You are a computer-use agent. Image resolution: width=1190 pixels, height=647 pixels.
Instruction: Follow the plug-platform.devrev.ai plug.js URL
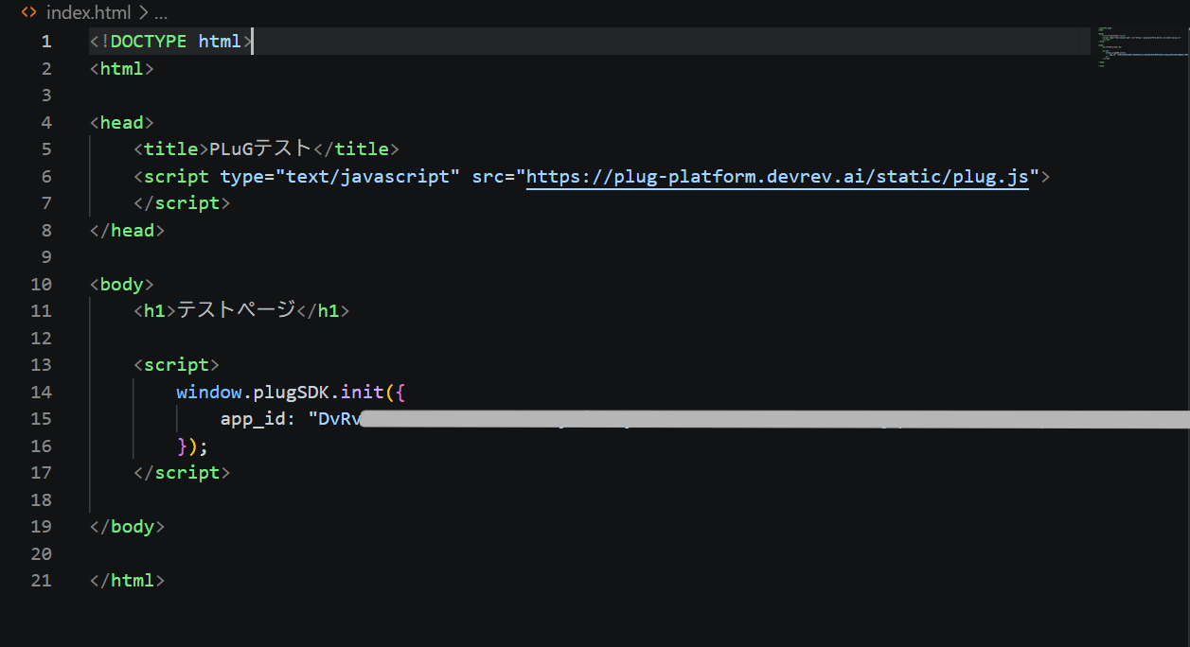pyautogui.click(x=777, y=176)
